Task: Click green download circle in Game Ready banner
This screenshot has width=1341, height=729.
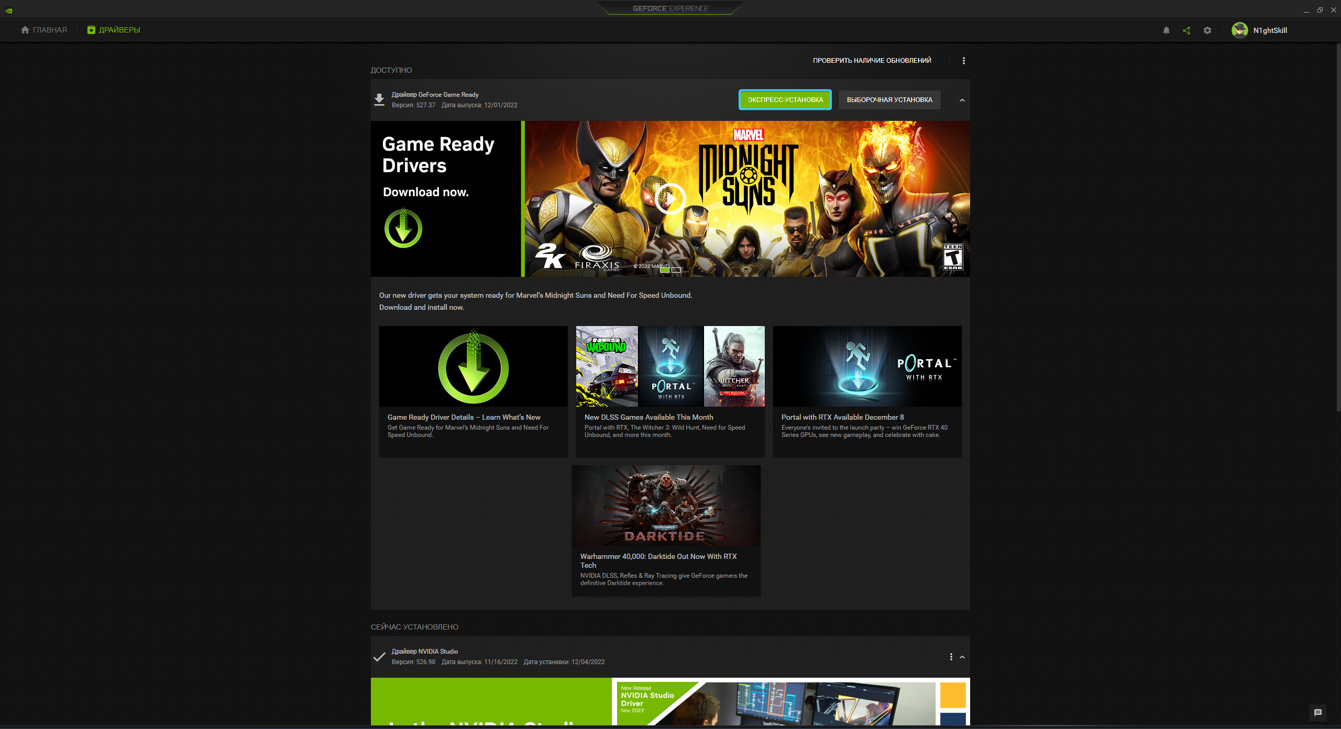Action: [x=403, y=228]
